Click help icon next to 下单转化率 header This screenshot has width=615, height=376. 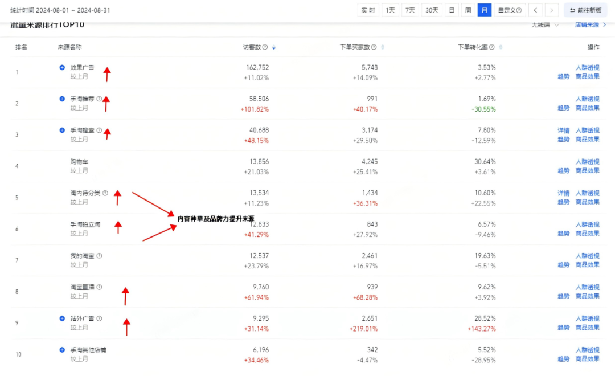coord(492,47)
